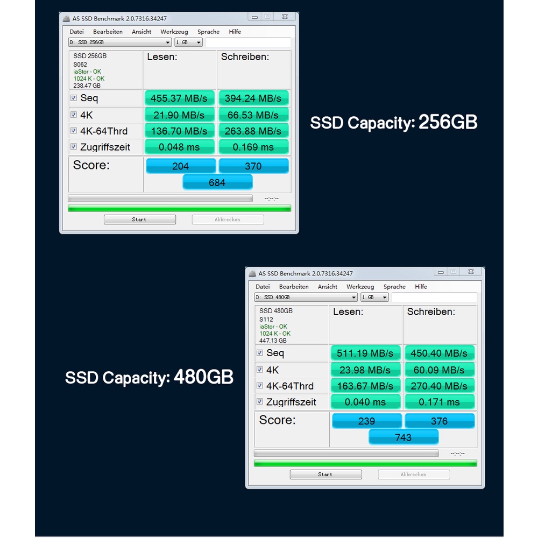Minimize the 480GB benchmark window

tap(441, 272)
